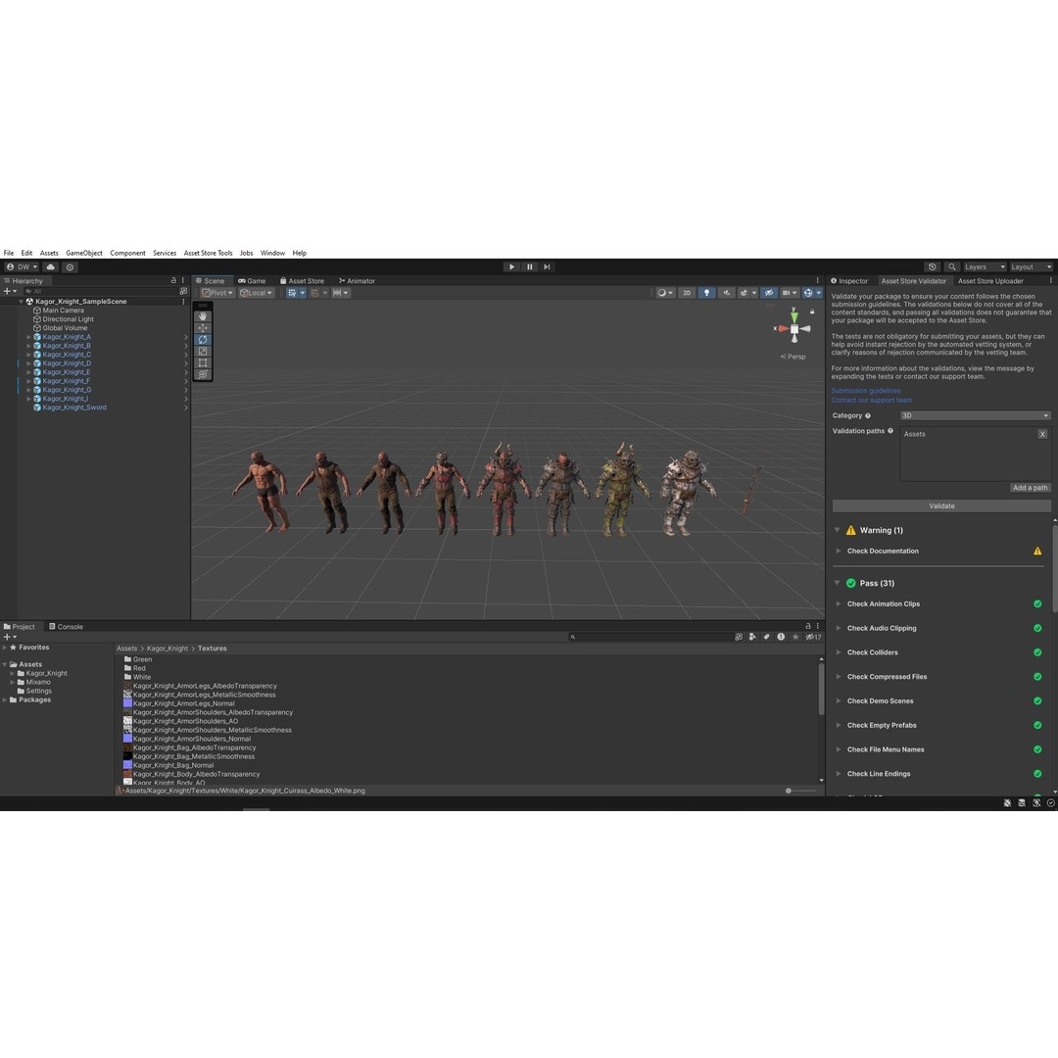This screenshot has height=1058, width=1058.
Task: Adjust Project icon size slider
Action: pos(800,791)
